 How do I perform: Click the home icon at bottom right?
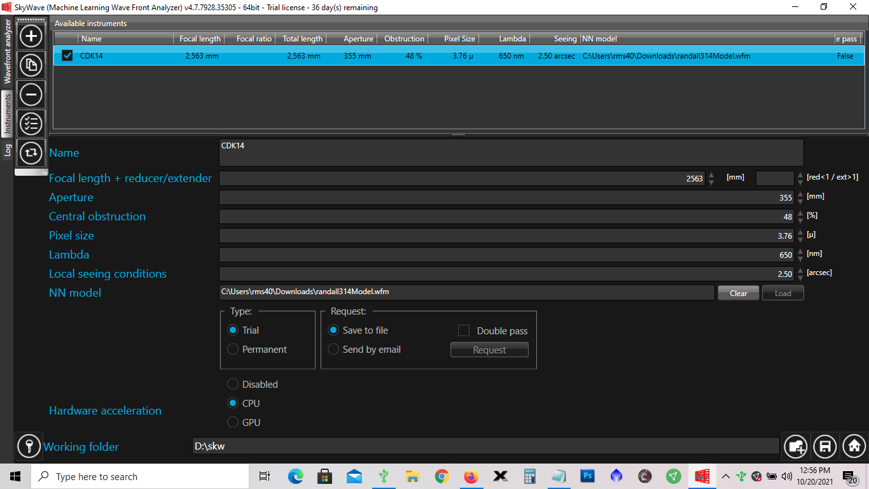(x=854, y=446)
